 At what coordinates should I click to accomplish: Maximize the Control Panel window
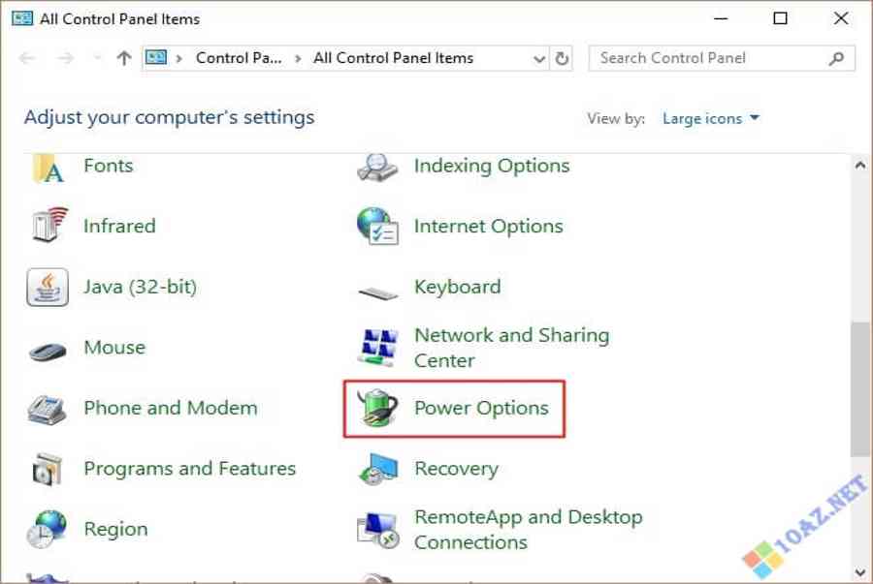[x=781, y=18]
